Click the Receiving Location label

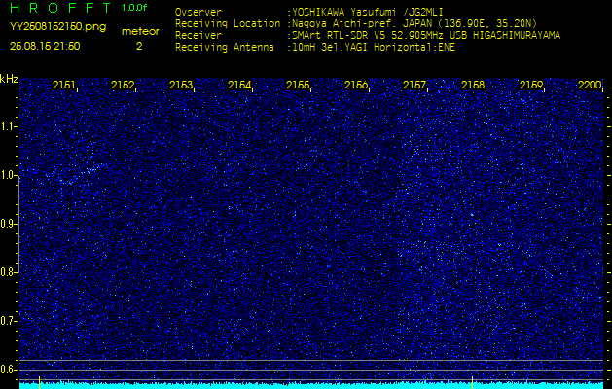[228, 23]
